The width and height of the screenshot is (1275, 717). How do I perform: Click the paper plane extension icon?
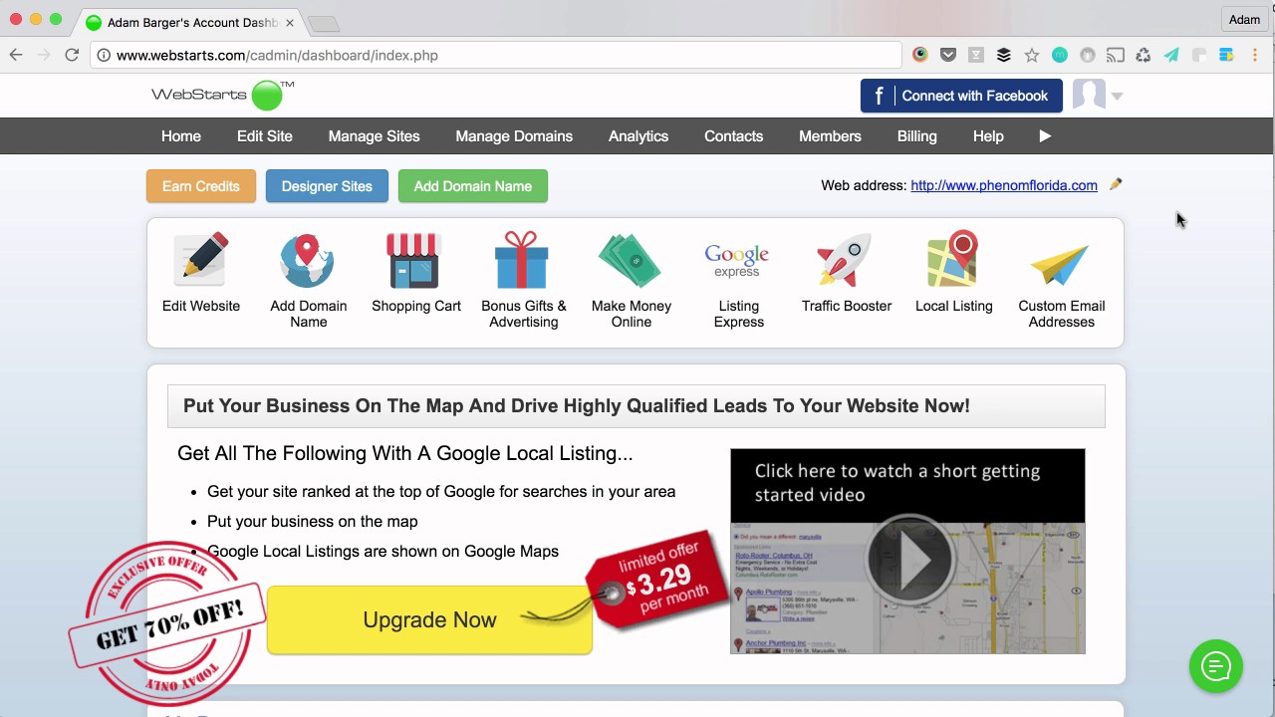tap(1171, 56)
